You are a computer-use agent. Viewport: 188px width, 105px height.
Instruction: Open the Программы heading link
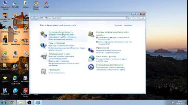54,70
